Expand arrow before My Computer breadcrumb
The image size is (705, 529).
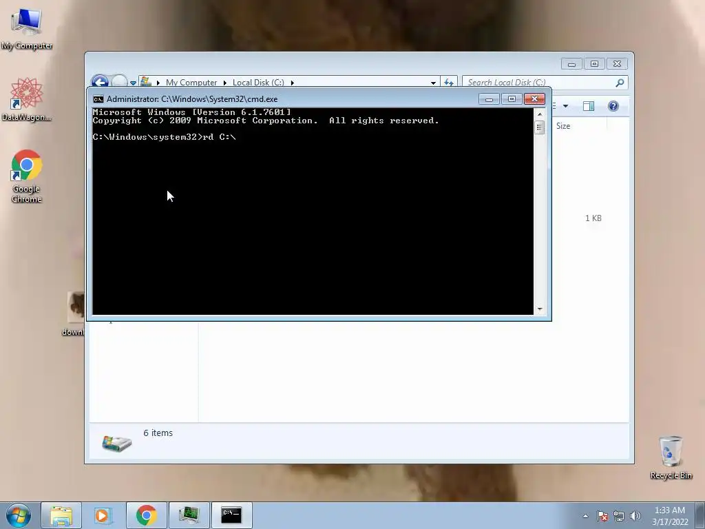click(x=158, y=83)
